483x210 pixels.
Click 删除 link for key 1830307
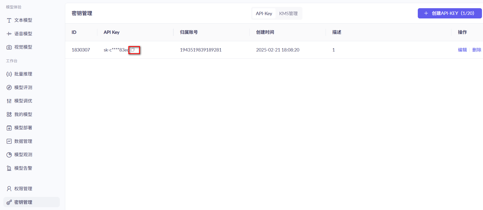[x=477, y=50]
